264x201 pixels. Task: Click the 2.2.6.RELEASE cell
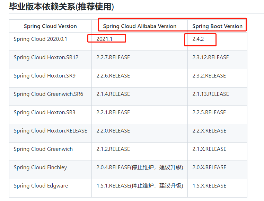(x=140, y=78)
